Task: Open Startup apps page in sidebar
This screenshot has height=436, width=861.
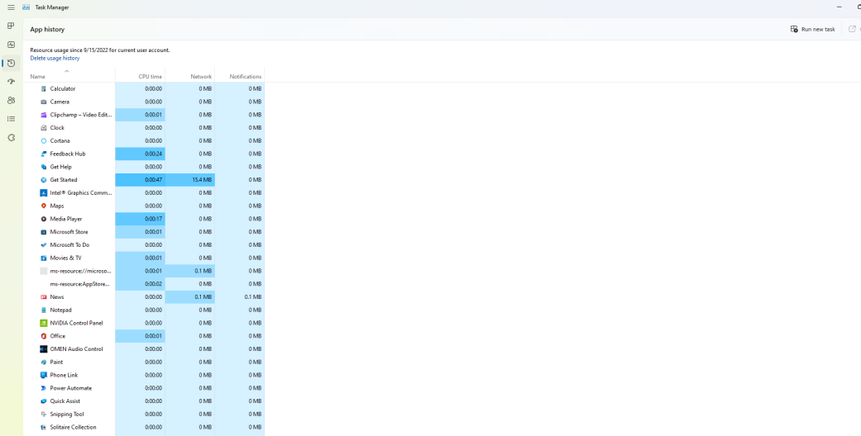Action: [x=11, y=82]
